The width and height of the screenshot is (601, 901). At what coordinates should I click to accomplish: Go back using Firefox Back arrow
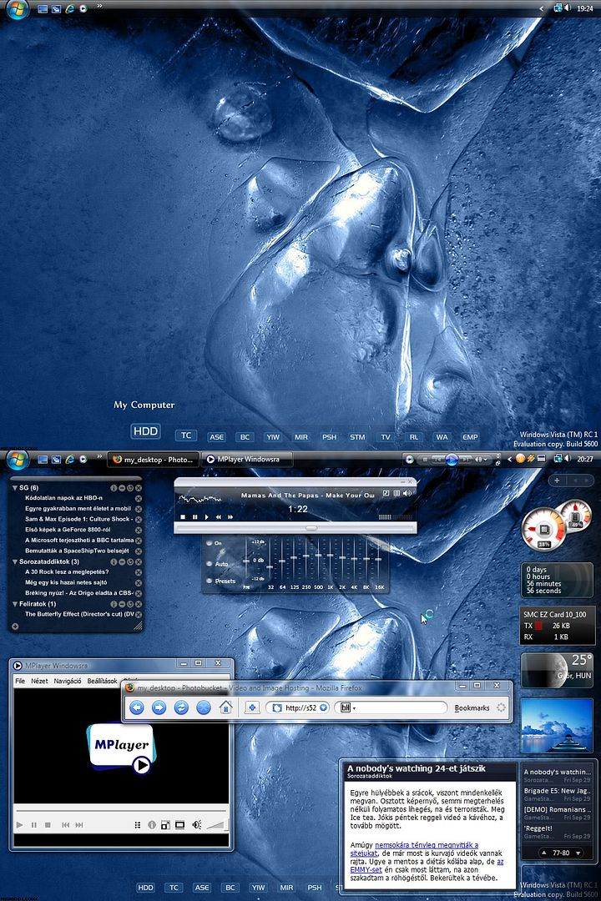click(137, 707)
